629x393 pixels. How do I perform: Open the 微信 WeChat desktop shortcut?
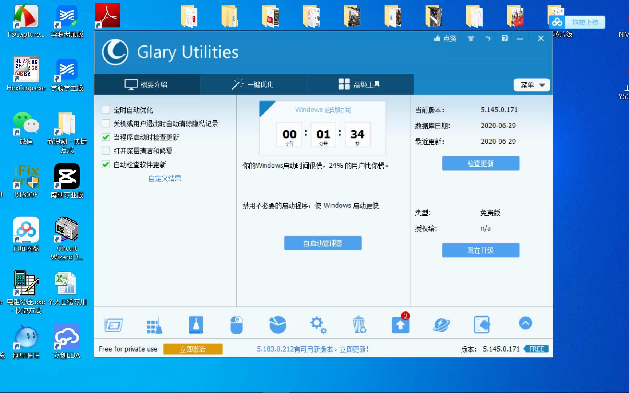click(x=26, y=128)
